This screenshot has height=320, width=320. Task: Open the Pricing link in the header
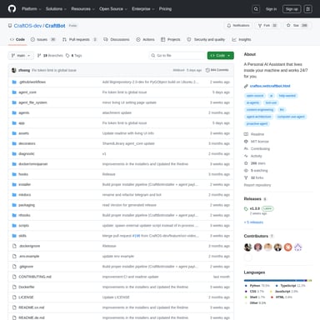click(165, 9)
